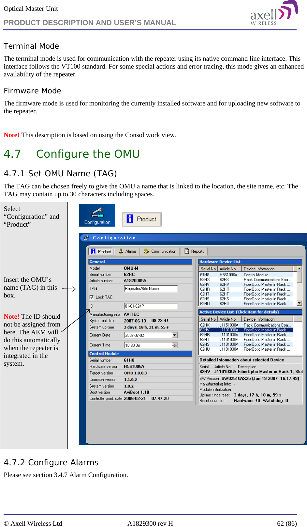The image size is (307, 527).
Task: Click the Reports document icon
Action: 187,251
